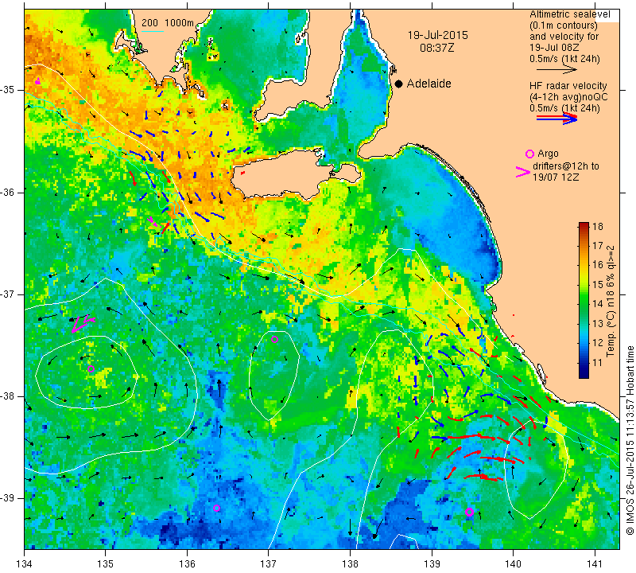Click the date label 19-Jul-2015

coord(438,35)
